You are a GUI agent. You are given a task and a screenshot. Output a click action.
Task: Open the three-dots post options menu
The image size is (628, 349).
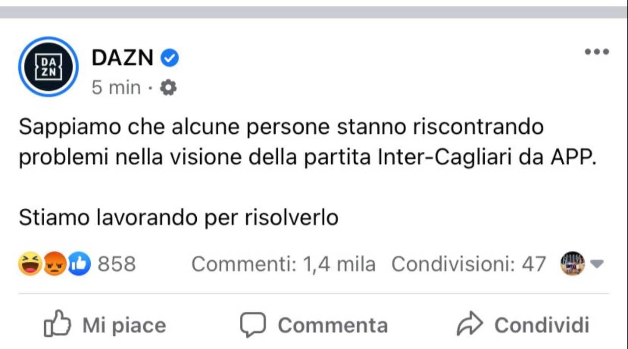(x=597, y=51)
